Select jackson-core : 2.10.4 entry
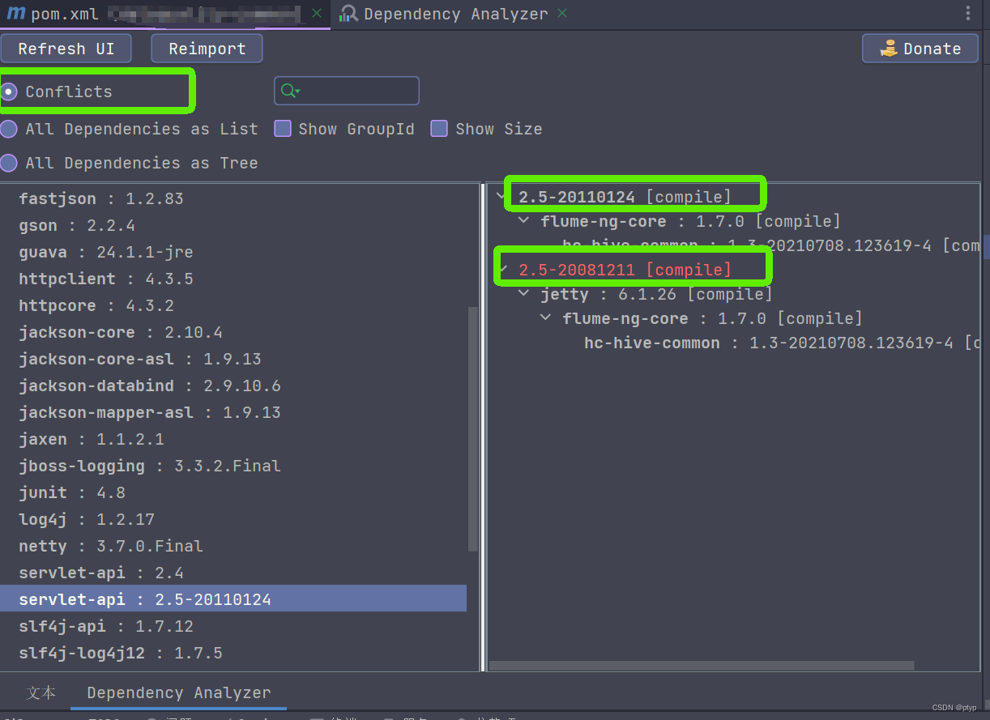Screen dimensions: 990x720 tap(234, 332)
